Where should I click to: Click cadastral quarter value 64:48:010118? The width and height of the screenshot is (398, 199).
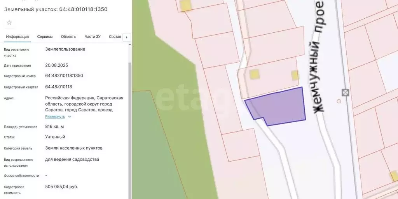coord(59,87)
